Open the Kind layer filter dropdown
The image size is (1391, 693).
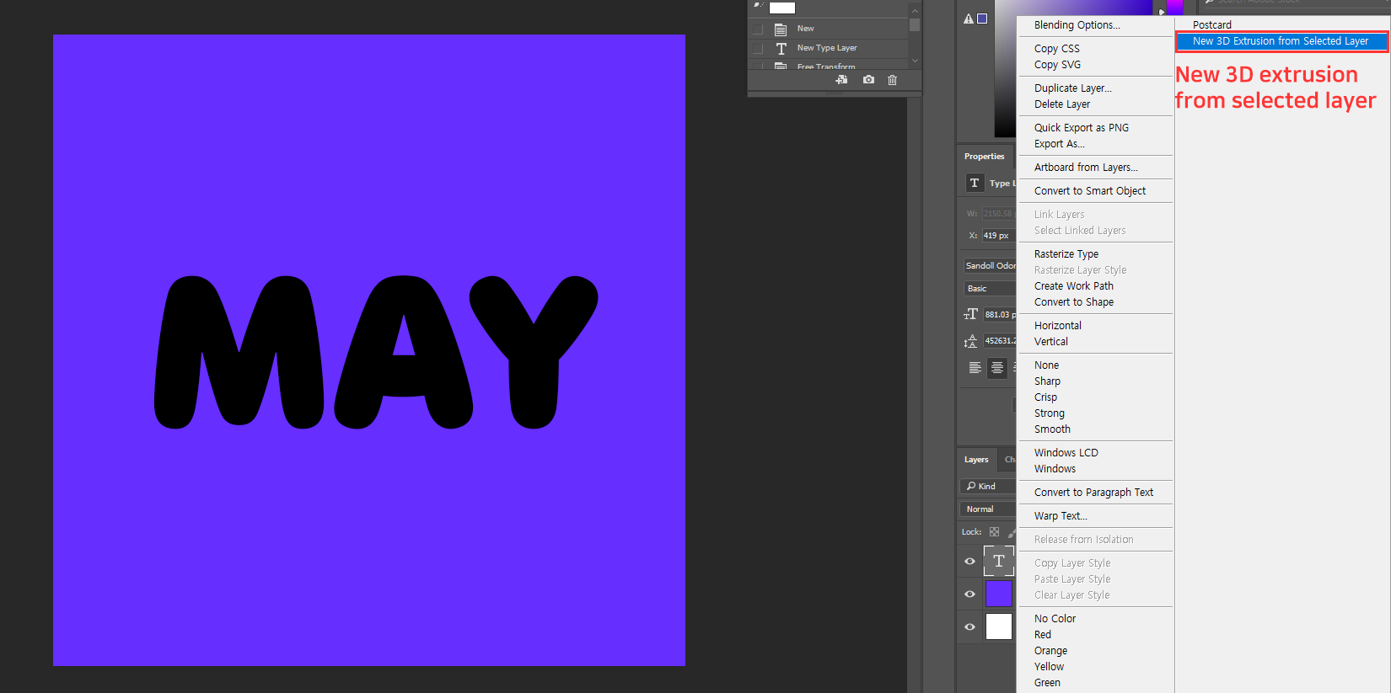988,486
